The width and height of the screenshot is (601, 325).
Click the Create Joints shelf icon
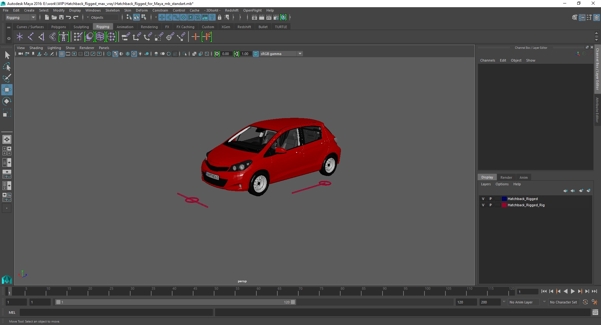[x=31, y=37]
